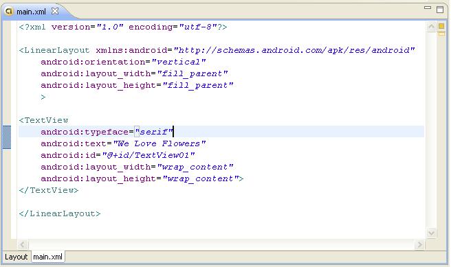The height and width of the screenshot is (267, 451).
Task: Click the android:orientation="vertical" attribute
Action: (x=123, y=62)
